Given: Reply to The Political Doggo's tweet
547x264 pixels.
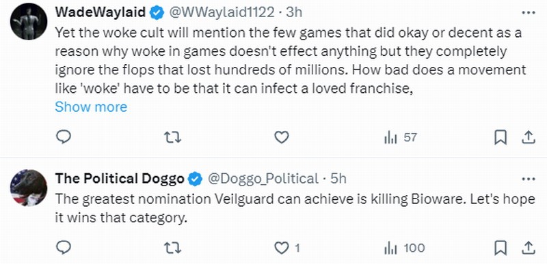Looking at the screenshot, I should click(x=64, y=248).
